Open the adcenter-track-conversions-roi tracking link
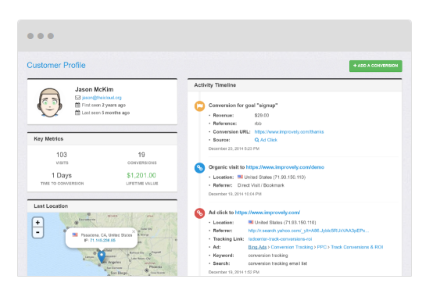 (280, 239)
